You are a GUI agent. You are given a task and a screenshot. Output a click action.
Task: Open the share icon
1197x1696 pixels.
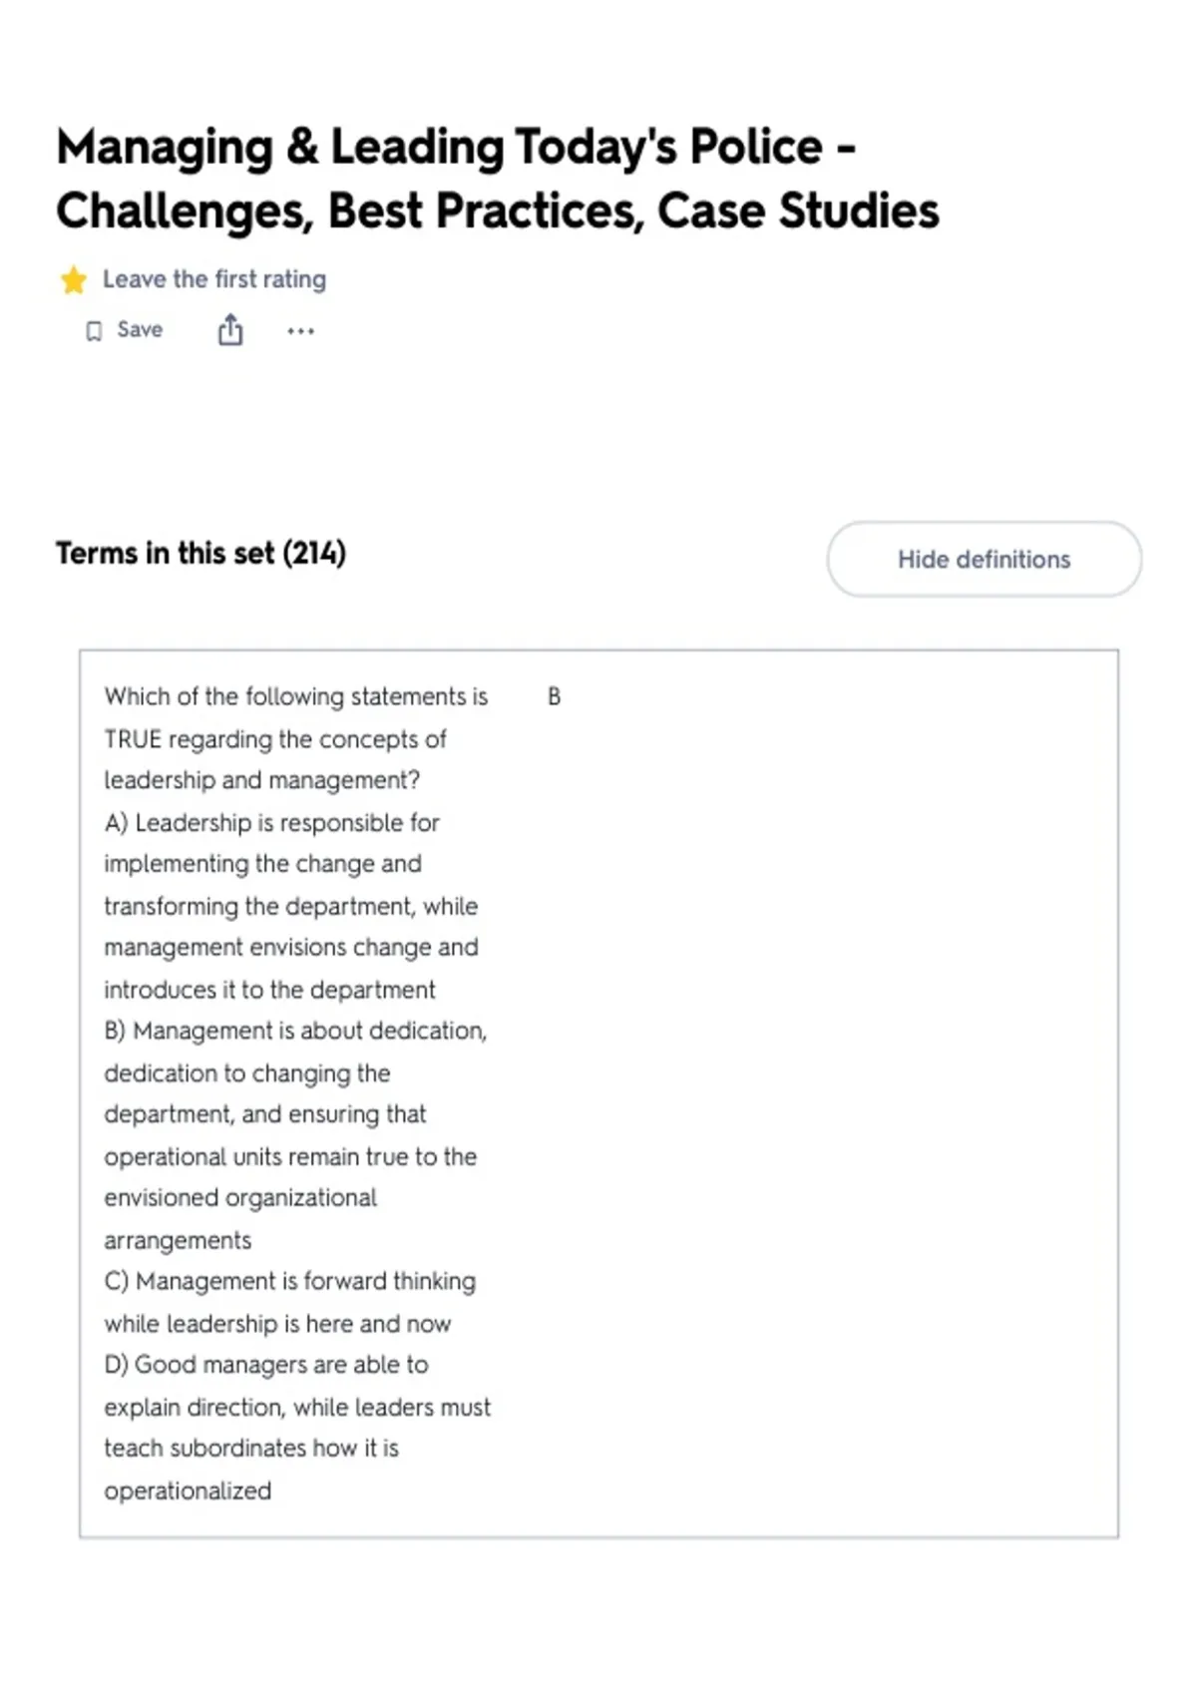click(x=230, y=329)
